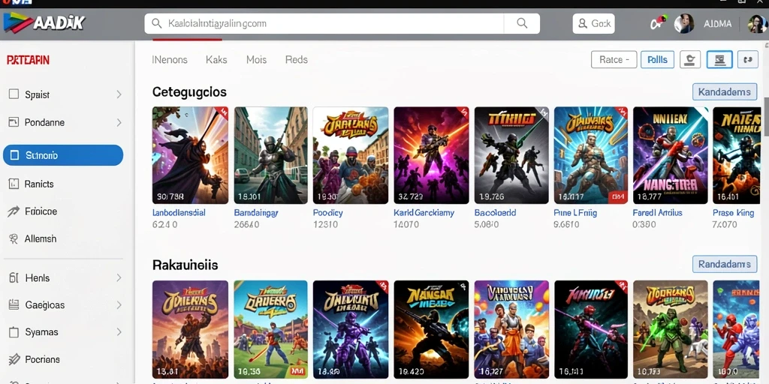The height and width of the screenshot is (384, 769).
Task: Open the Bamdaingay game thumbnail
Action: pyautogui.click(x=270, y=155)
